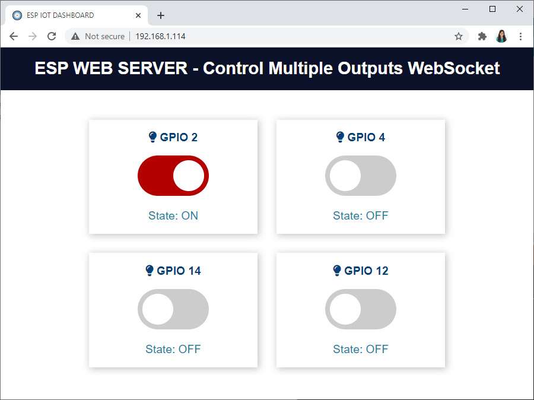The width and height of the screenshot is (534, 400).
Task: Select the ESP IOT DASHBOARD tab
Action: click(71, 15)
